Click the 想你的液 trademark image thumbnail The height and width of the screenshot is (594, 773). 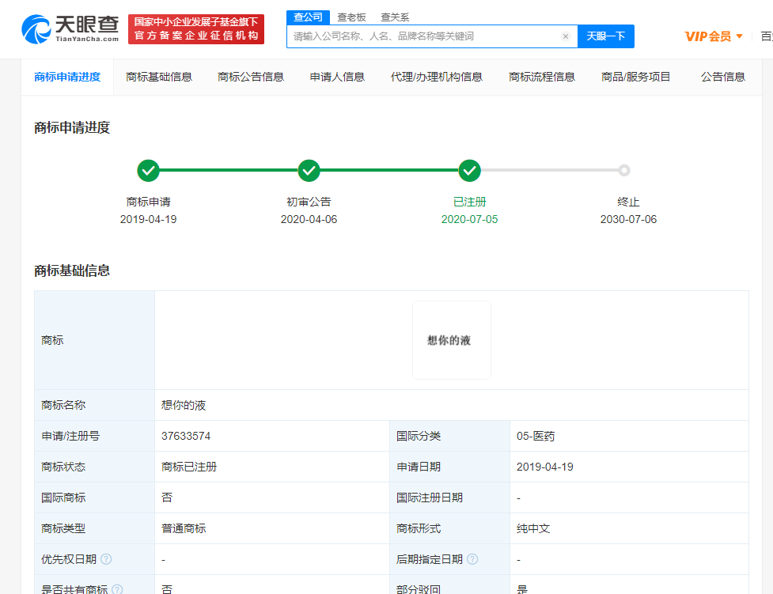[x=451, y=339]
